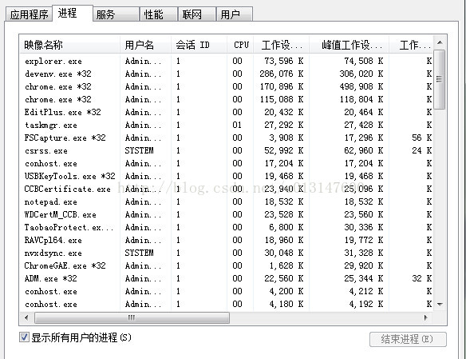Click 56 K value in FSCapture row
This screenshot has height=359, width=466.
tap(422, 138)
